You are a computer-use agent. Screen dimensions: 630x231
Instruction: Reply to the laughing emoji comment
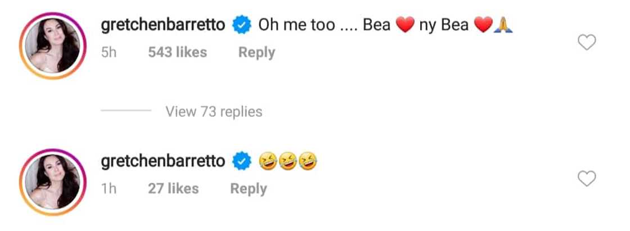249,189
